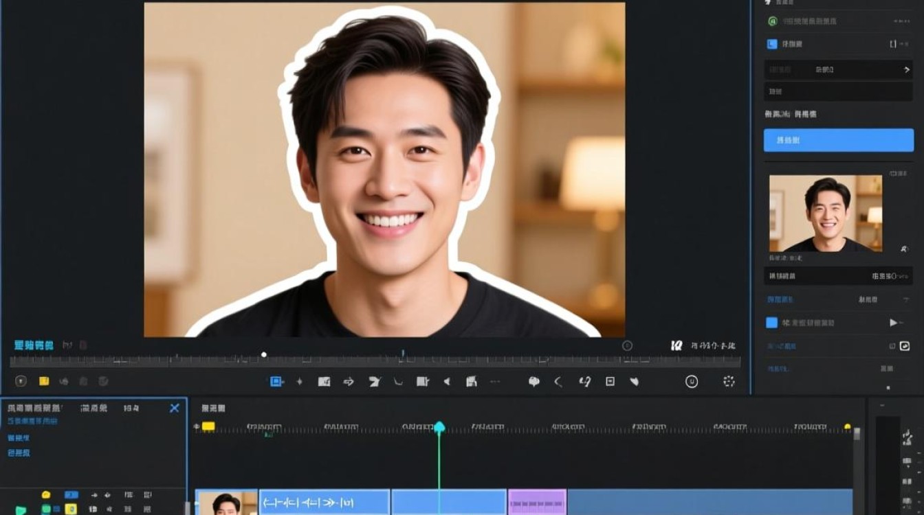This screenshot has width=924, height=515.
Task: Click the right arrow icon in toolbar
Action: click(349, 382)
